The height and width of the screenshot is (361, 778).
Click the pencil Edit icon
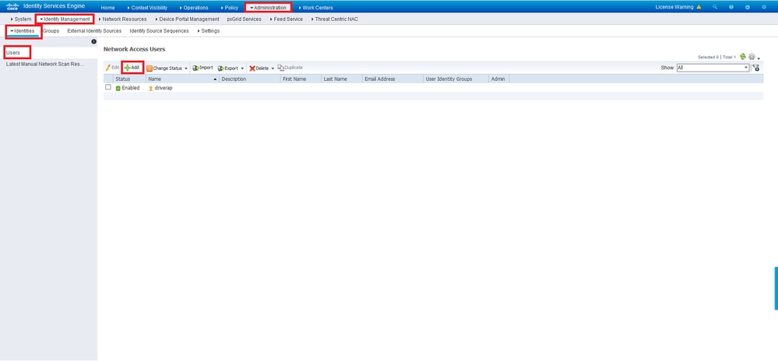tap(107, 68)
